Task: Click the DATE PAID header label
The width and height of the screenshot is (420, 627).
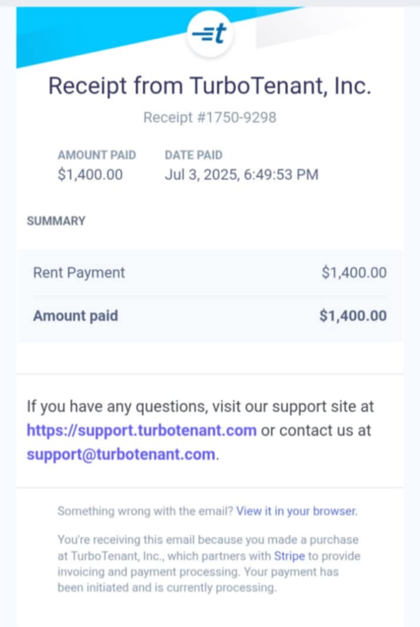Action: pos(194,155)
